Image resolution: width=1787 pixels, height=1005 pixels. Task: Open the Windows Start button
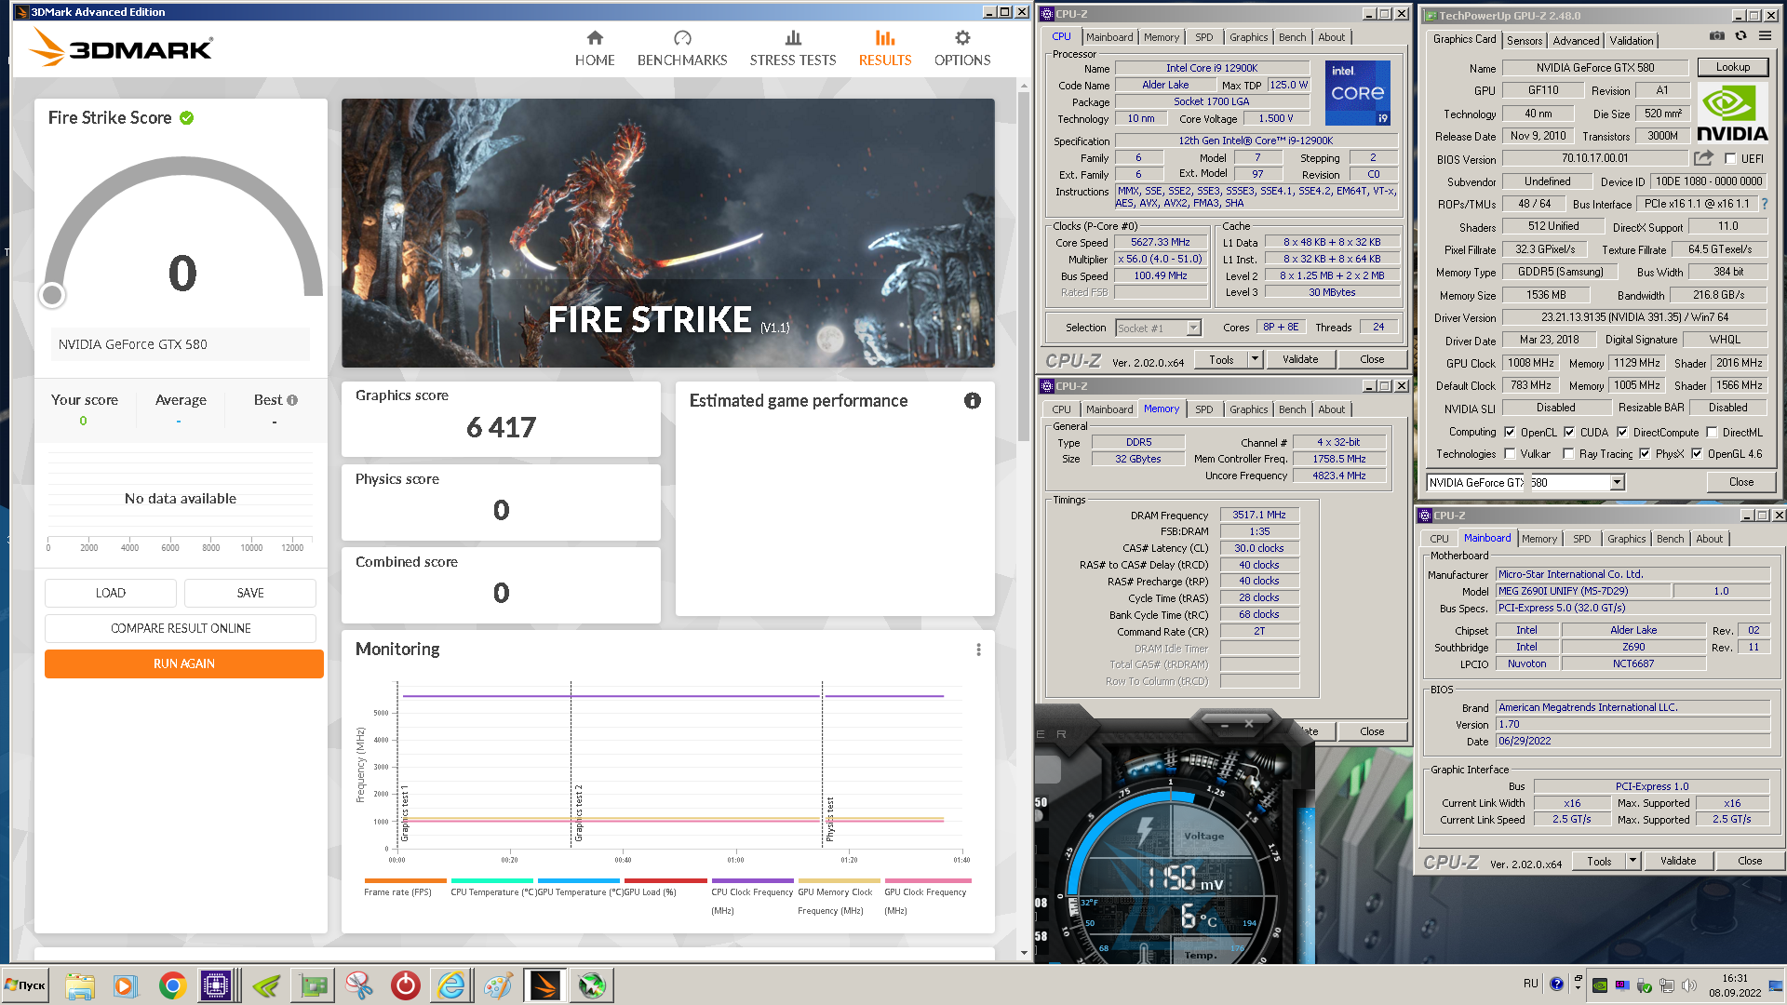pyautogui.click(x=26, y=985)
